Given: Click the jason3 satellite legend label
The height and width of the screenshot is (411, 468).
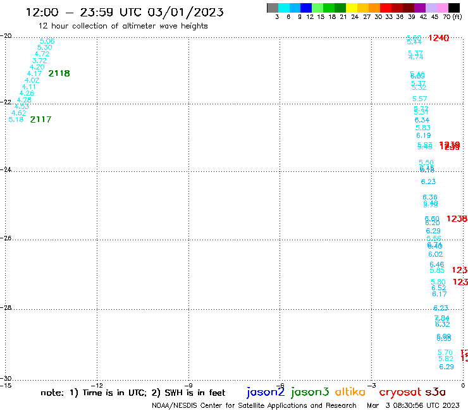Looking at the screenshot, I should point(310,393).
